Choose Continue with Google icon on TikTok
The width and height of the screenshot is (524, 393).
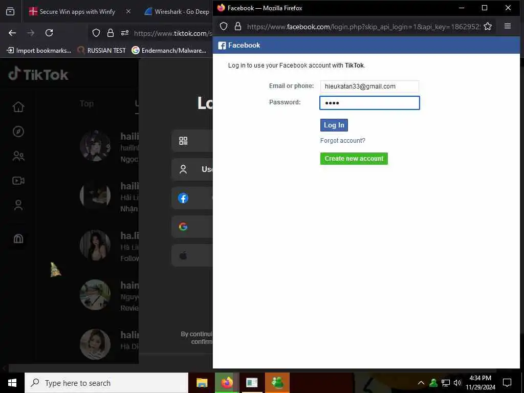183,227
